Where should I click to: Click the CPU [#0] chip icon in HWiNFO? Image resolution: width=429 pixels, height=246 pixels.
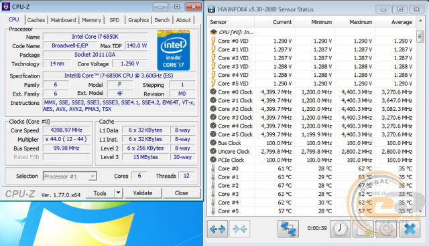[213, 32]
